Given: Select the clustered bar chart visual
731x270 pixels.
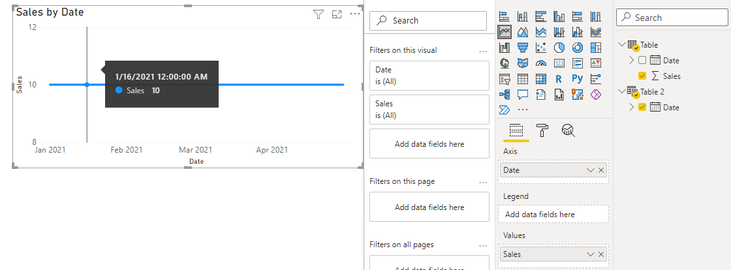Looking at the screenshot, I should click(x=541, y=17).
